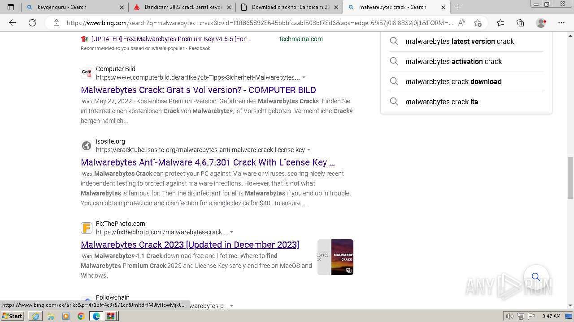The image size is (574, 322).
Task: Close the keygenguru - Search tab
Action: [122, 7]
